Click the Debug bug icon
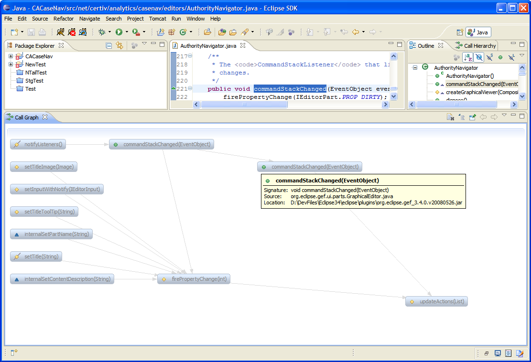The image size is (531, 362). click(x=102, y=32)
